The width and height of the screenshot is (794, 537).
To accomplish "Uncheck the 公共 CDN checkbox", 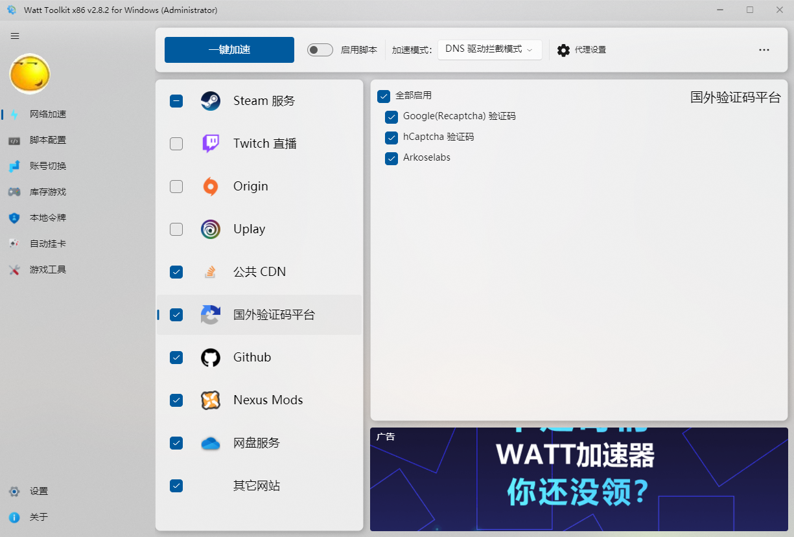I will coord(176,272).
